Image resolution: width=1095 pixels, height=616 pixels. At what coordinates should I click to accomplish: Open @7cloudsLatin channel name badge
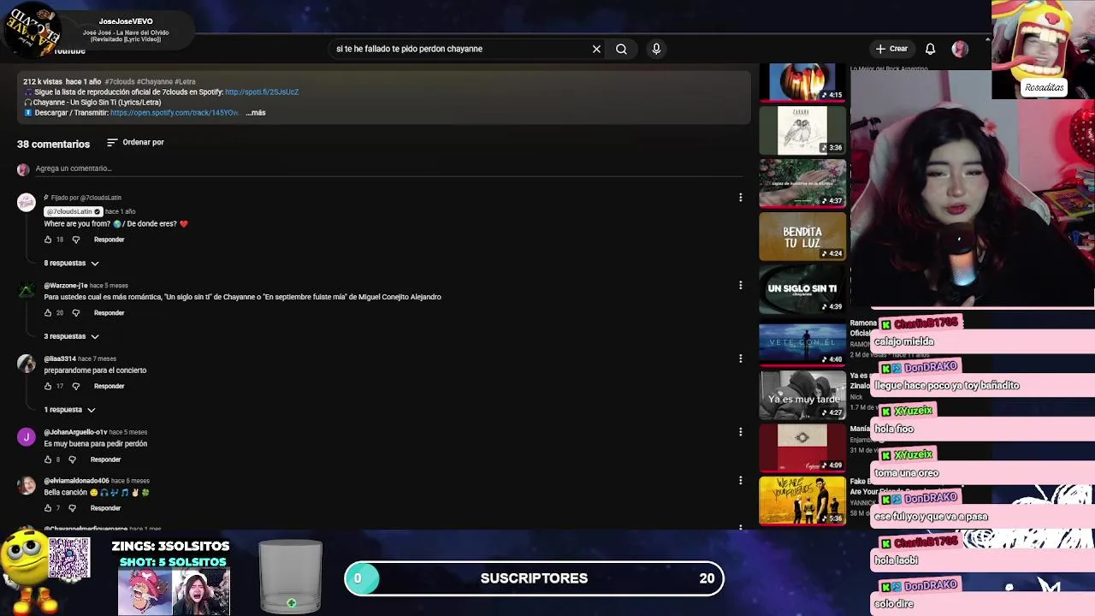coord(73,211)
